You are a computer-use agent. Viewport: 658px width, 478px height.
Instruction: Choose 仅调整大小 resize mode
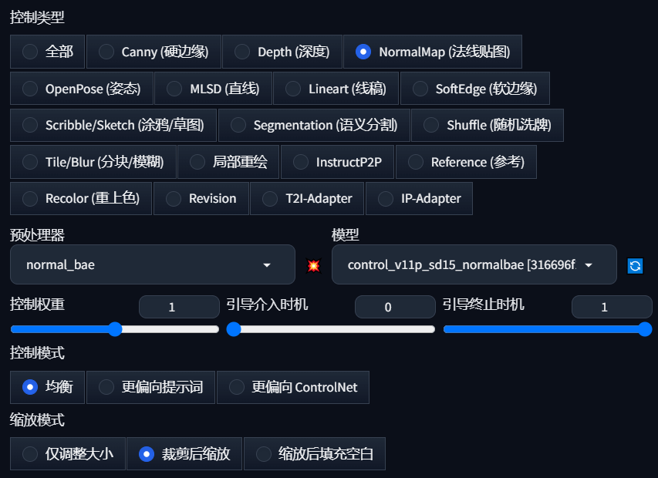(68, 453)
